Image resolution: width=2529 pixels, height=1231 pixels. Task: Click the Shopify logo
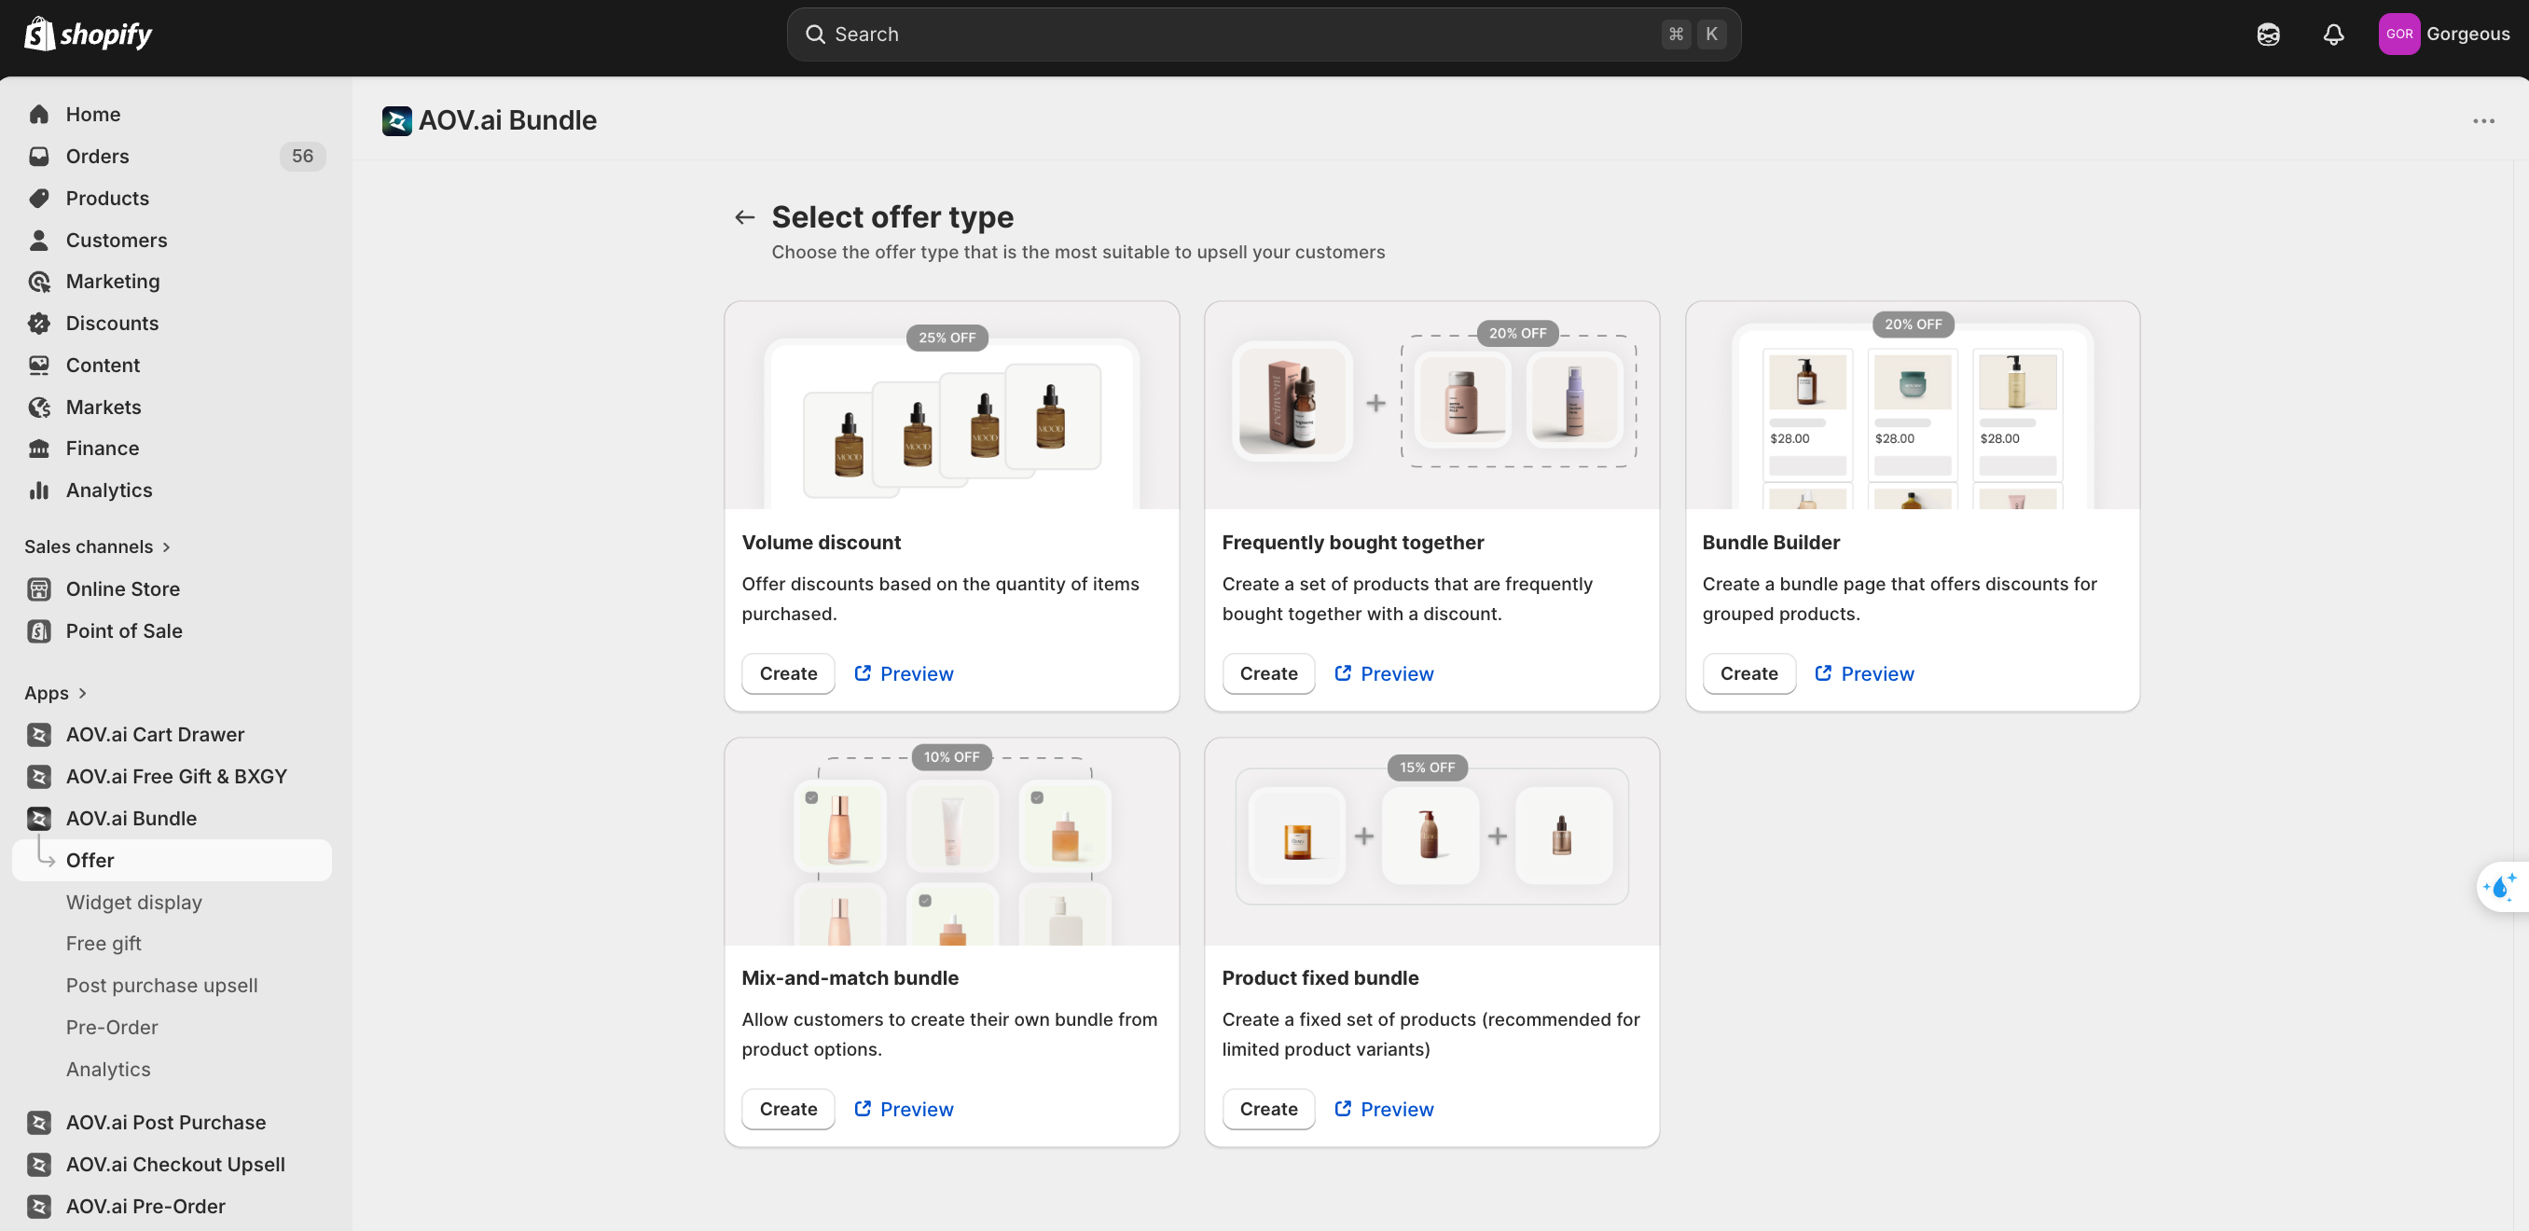(88, 35)
